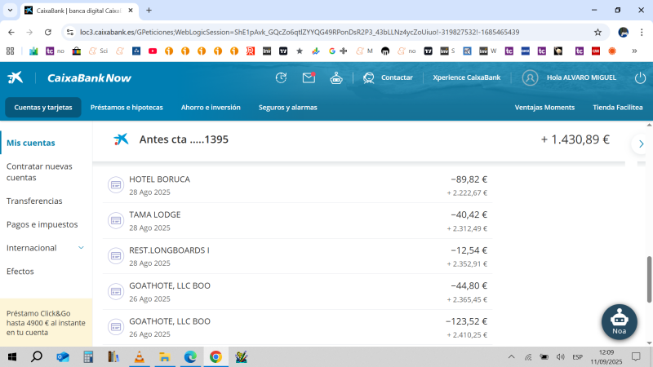The height and width of the screenshot is (367, 653).
Task: Open the Google bookmark icon
Action: 331,51
